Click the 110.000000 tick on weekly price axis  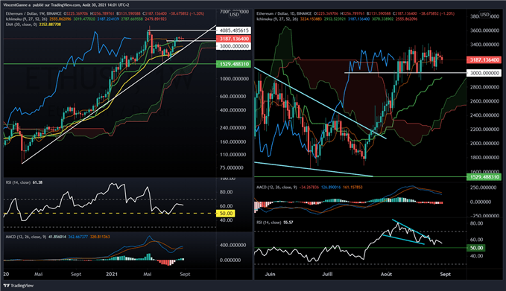[234, 155]
